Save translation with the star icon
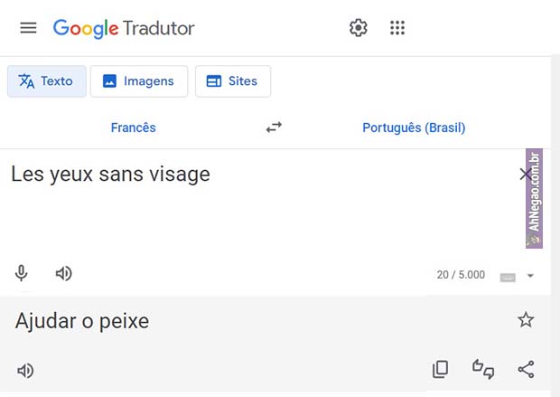Screen dimensions: 560x397 (526, 320)
